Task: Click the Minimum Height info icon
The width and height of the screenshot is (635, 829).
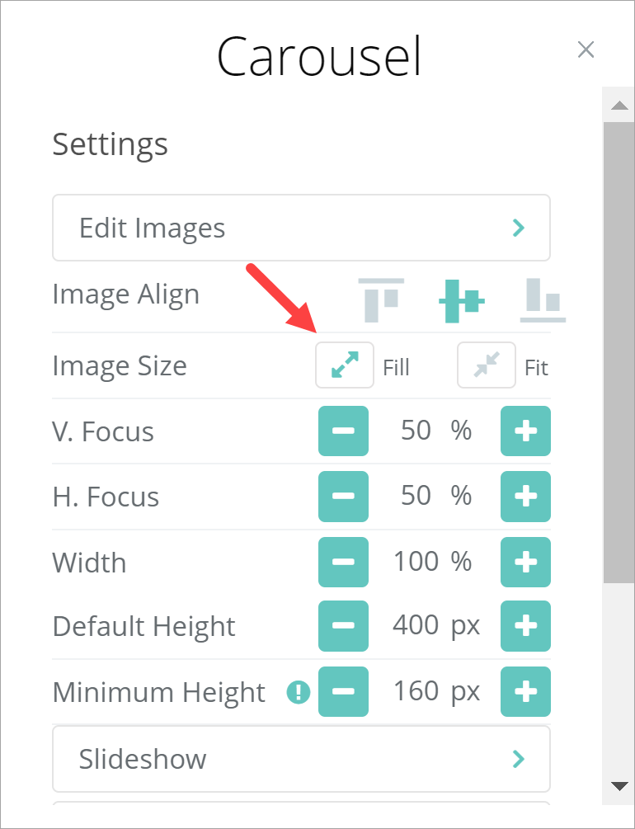Action: (298, 693)
